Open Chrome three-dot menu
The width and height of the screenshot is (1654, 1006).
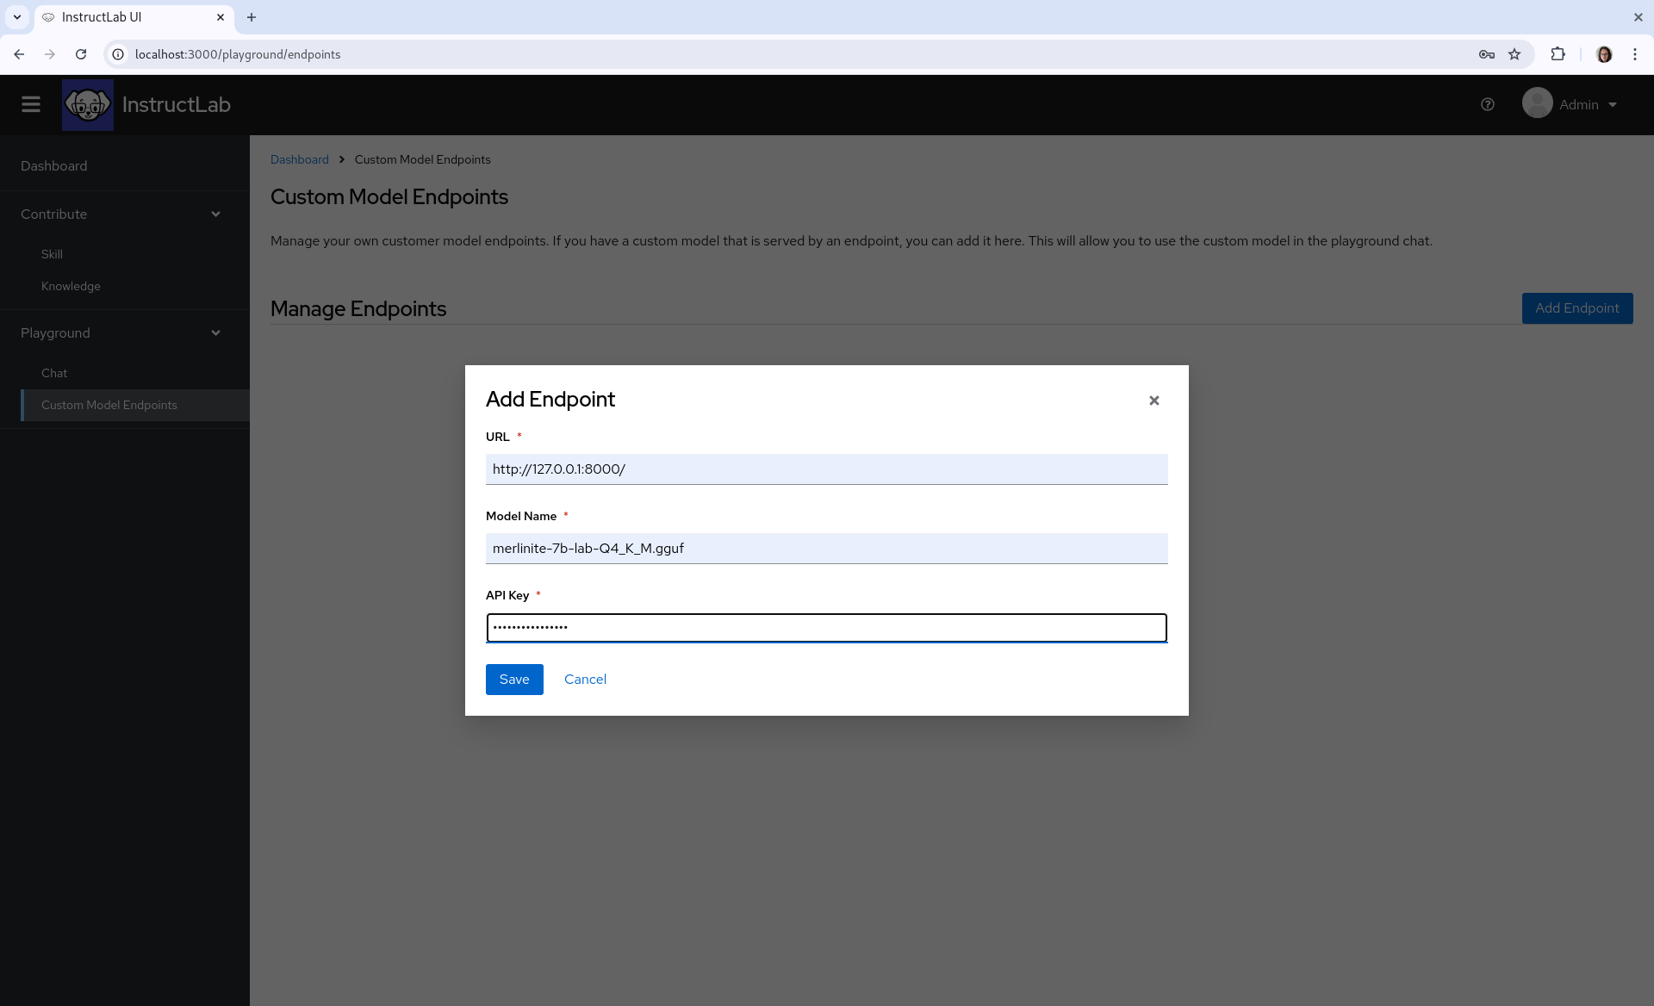coord(1634,54)
